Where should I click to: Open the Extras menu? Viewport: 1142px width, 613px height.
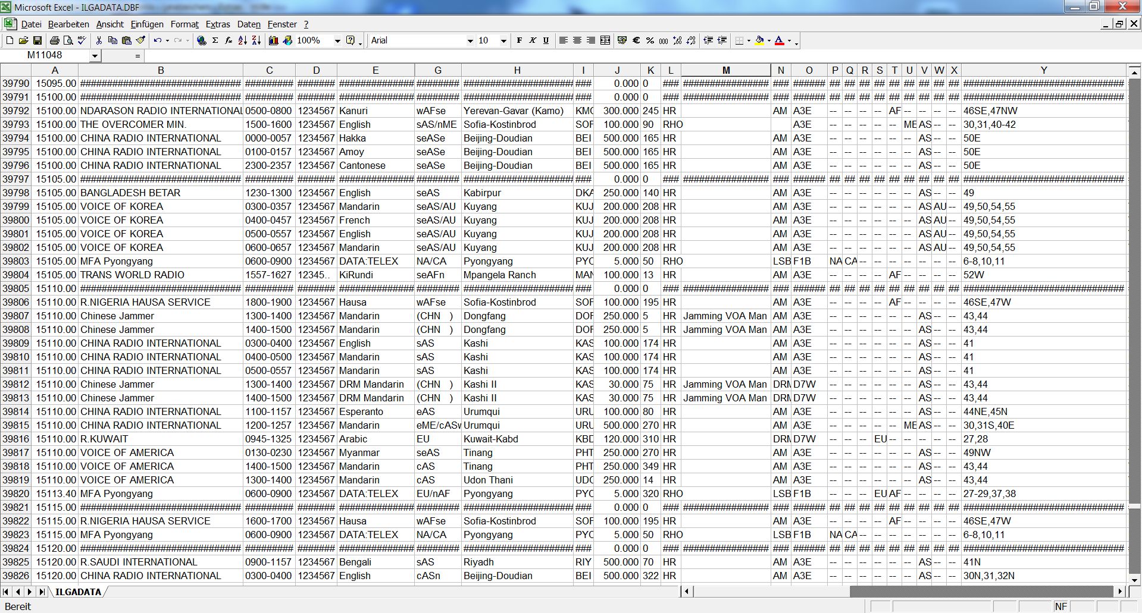[217, 24]
